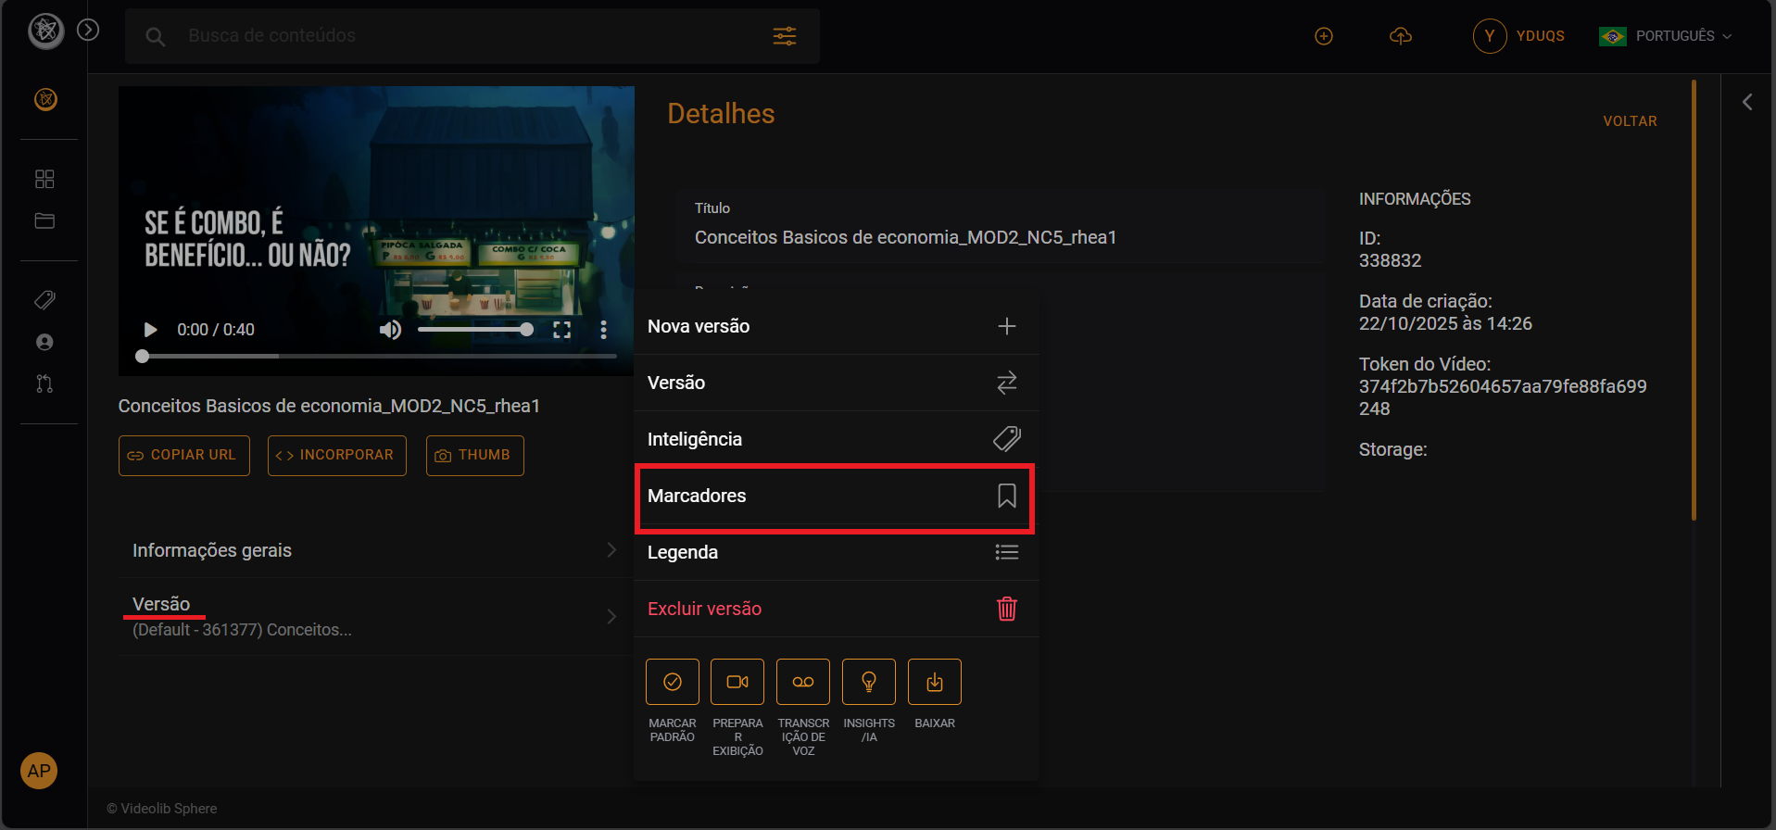Click the Videolib logo at top left

pos(45,31)
